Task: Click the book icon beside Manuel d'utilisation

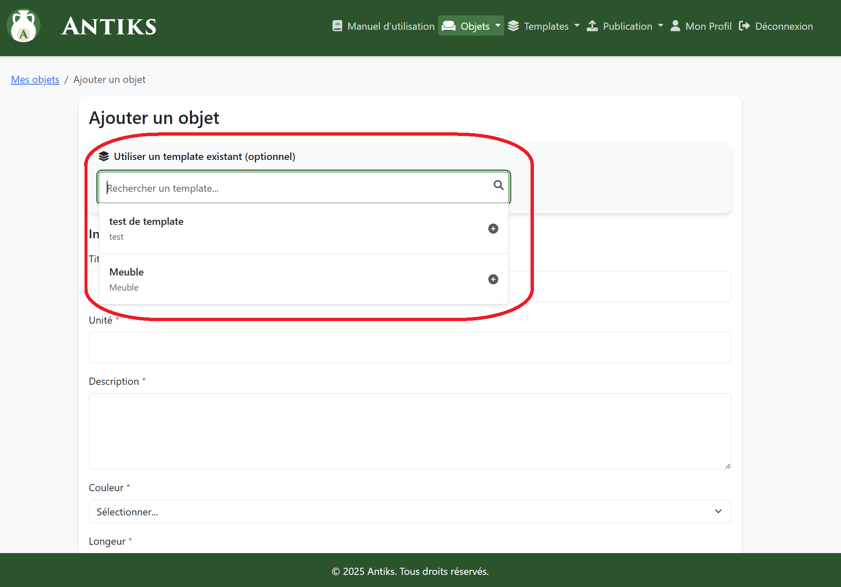Action: [x=337, y=26]
